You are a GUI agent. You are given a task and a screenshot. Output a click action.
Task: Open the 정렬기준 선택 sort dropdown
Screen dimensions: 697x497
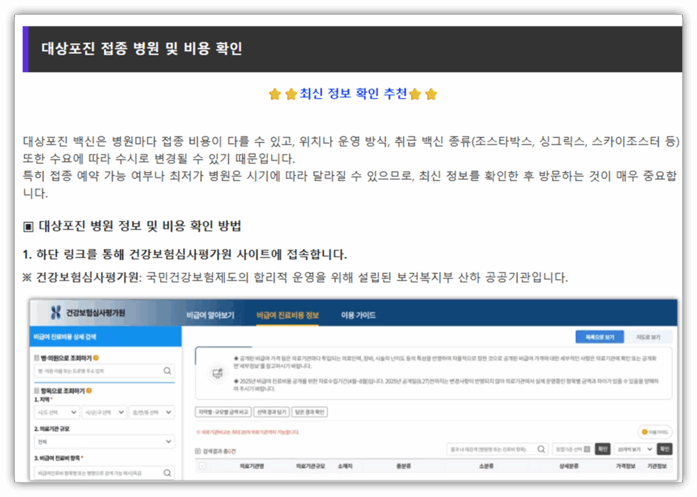(x=572, y=449)
